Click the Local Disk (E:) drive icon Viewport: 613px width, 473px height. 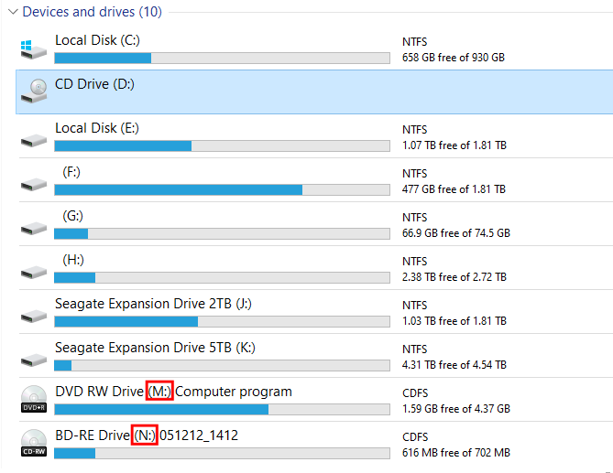click(34, 139)
